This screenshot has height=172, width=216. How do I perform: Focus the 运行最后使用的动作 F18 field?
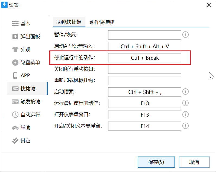(145, 103)
